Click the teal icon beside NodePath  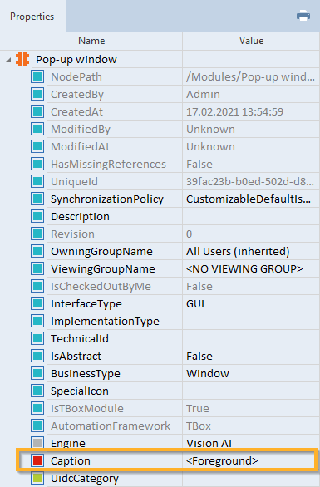tap(37, 76)
